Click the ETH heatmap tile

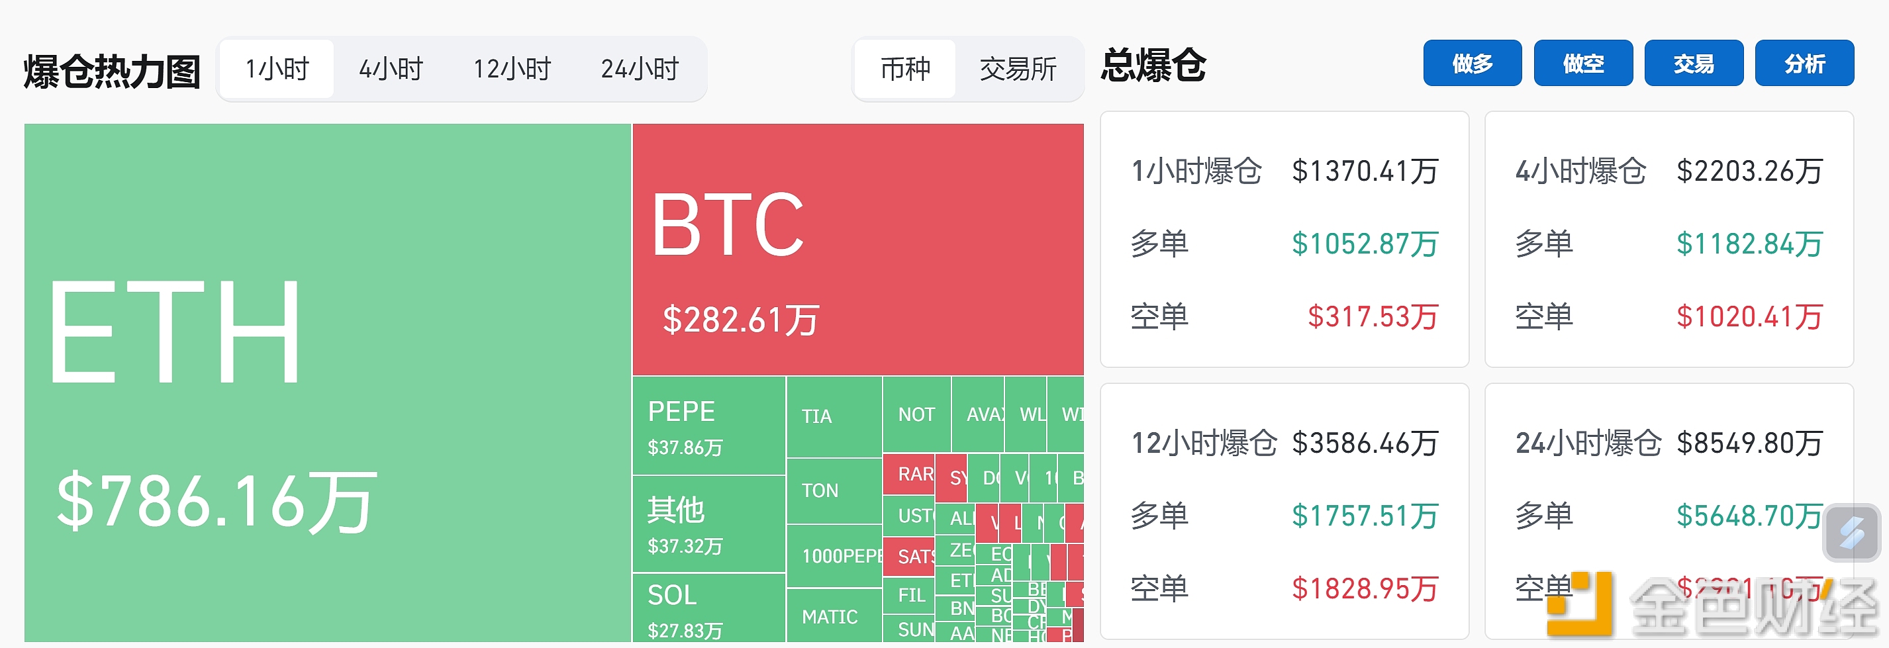pyautogui.click(x=327, y=383)
